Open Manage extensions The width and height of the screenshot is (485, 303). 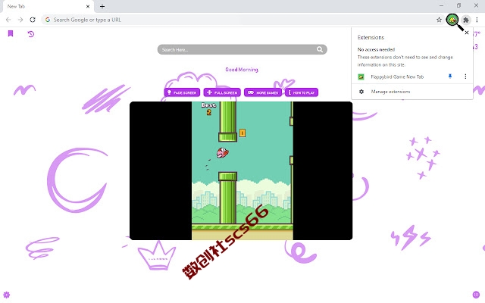[x=390, y=92]
